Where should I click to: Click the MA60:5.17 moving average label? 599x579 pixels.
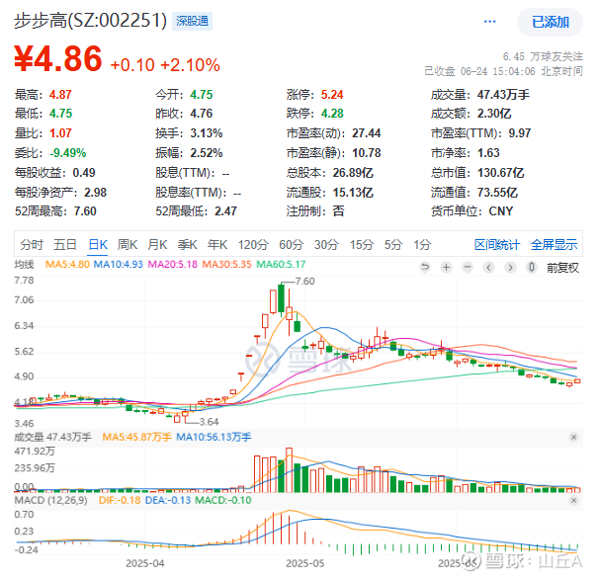(x=281, y=264)
